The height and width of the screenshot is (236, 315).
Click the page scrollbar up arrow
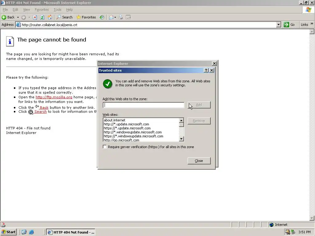312,32
